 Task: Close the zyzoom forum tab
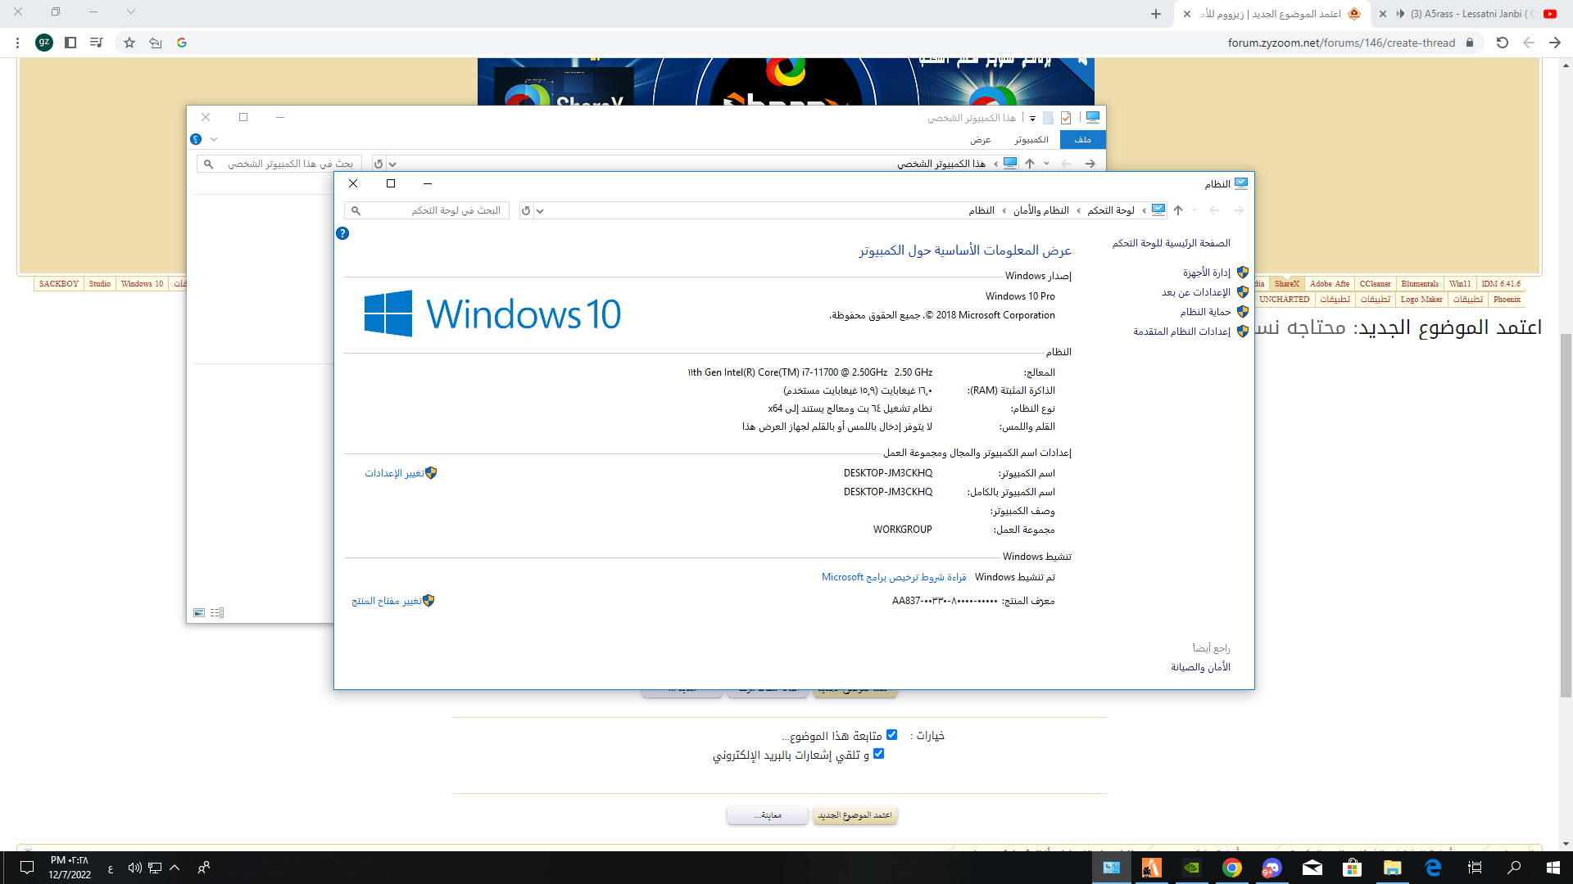coord(1187,14)
